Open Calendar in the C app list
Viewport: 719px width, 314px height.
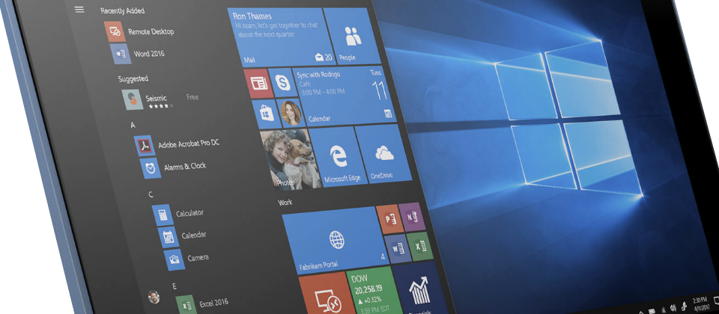tap(183, 236)
